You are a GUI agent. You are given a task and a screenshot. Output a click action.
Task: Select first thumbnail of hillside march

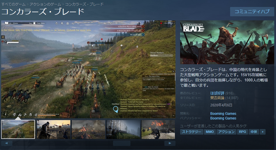[18, 129]
